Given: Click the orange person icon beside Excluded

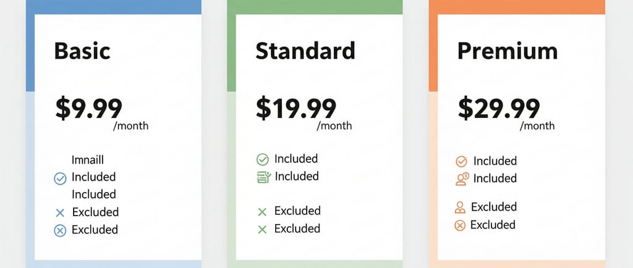Looking at the screenshot, I should coord(459,207).
